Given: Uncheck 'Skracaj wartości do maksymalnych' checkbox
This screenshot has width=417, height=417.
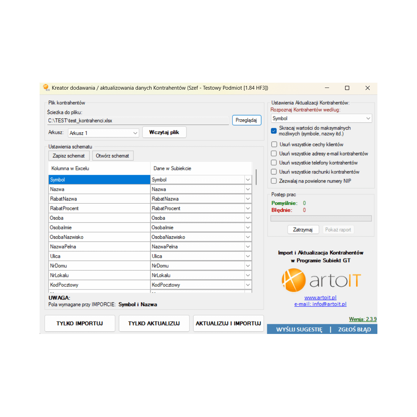Looking at the screenshot, I should pyautogui.click(x=274, y=131).
